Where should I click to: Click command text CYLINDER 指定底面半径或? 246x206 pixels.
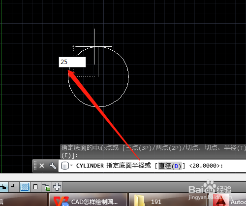pyautogui.click(x=113, y=166)
